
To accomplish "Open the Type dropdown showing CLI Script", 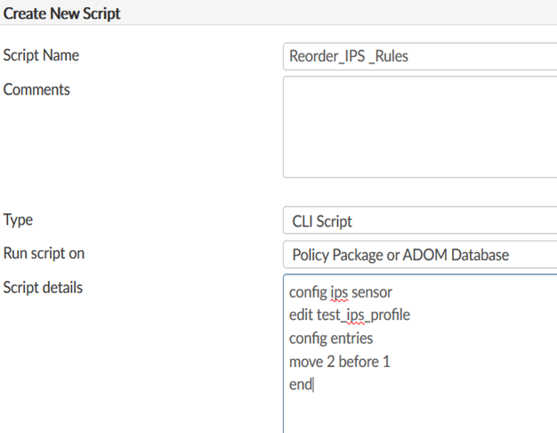I will (419, 221).
